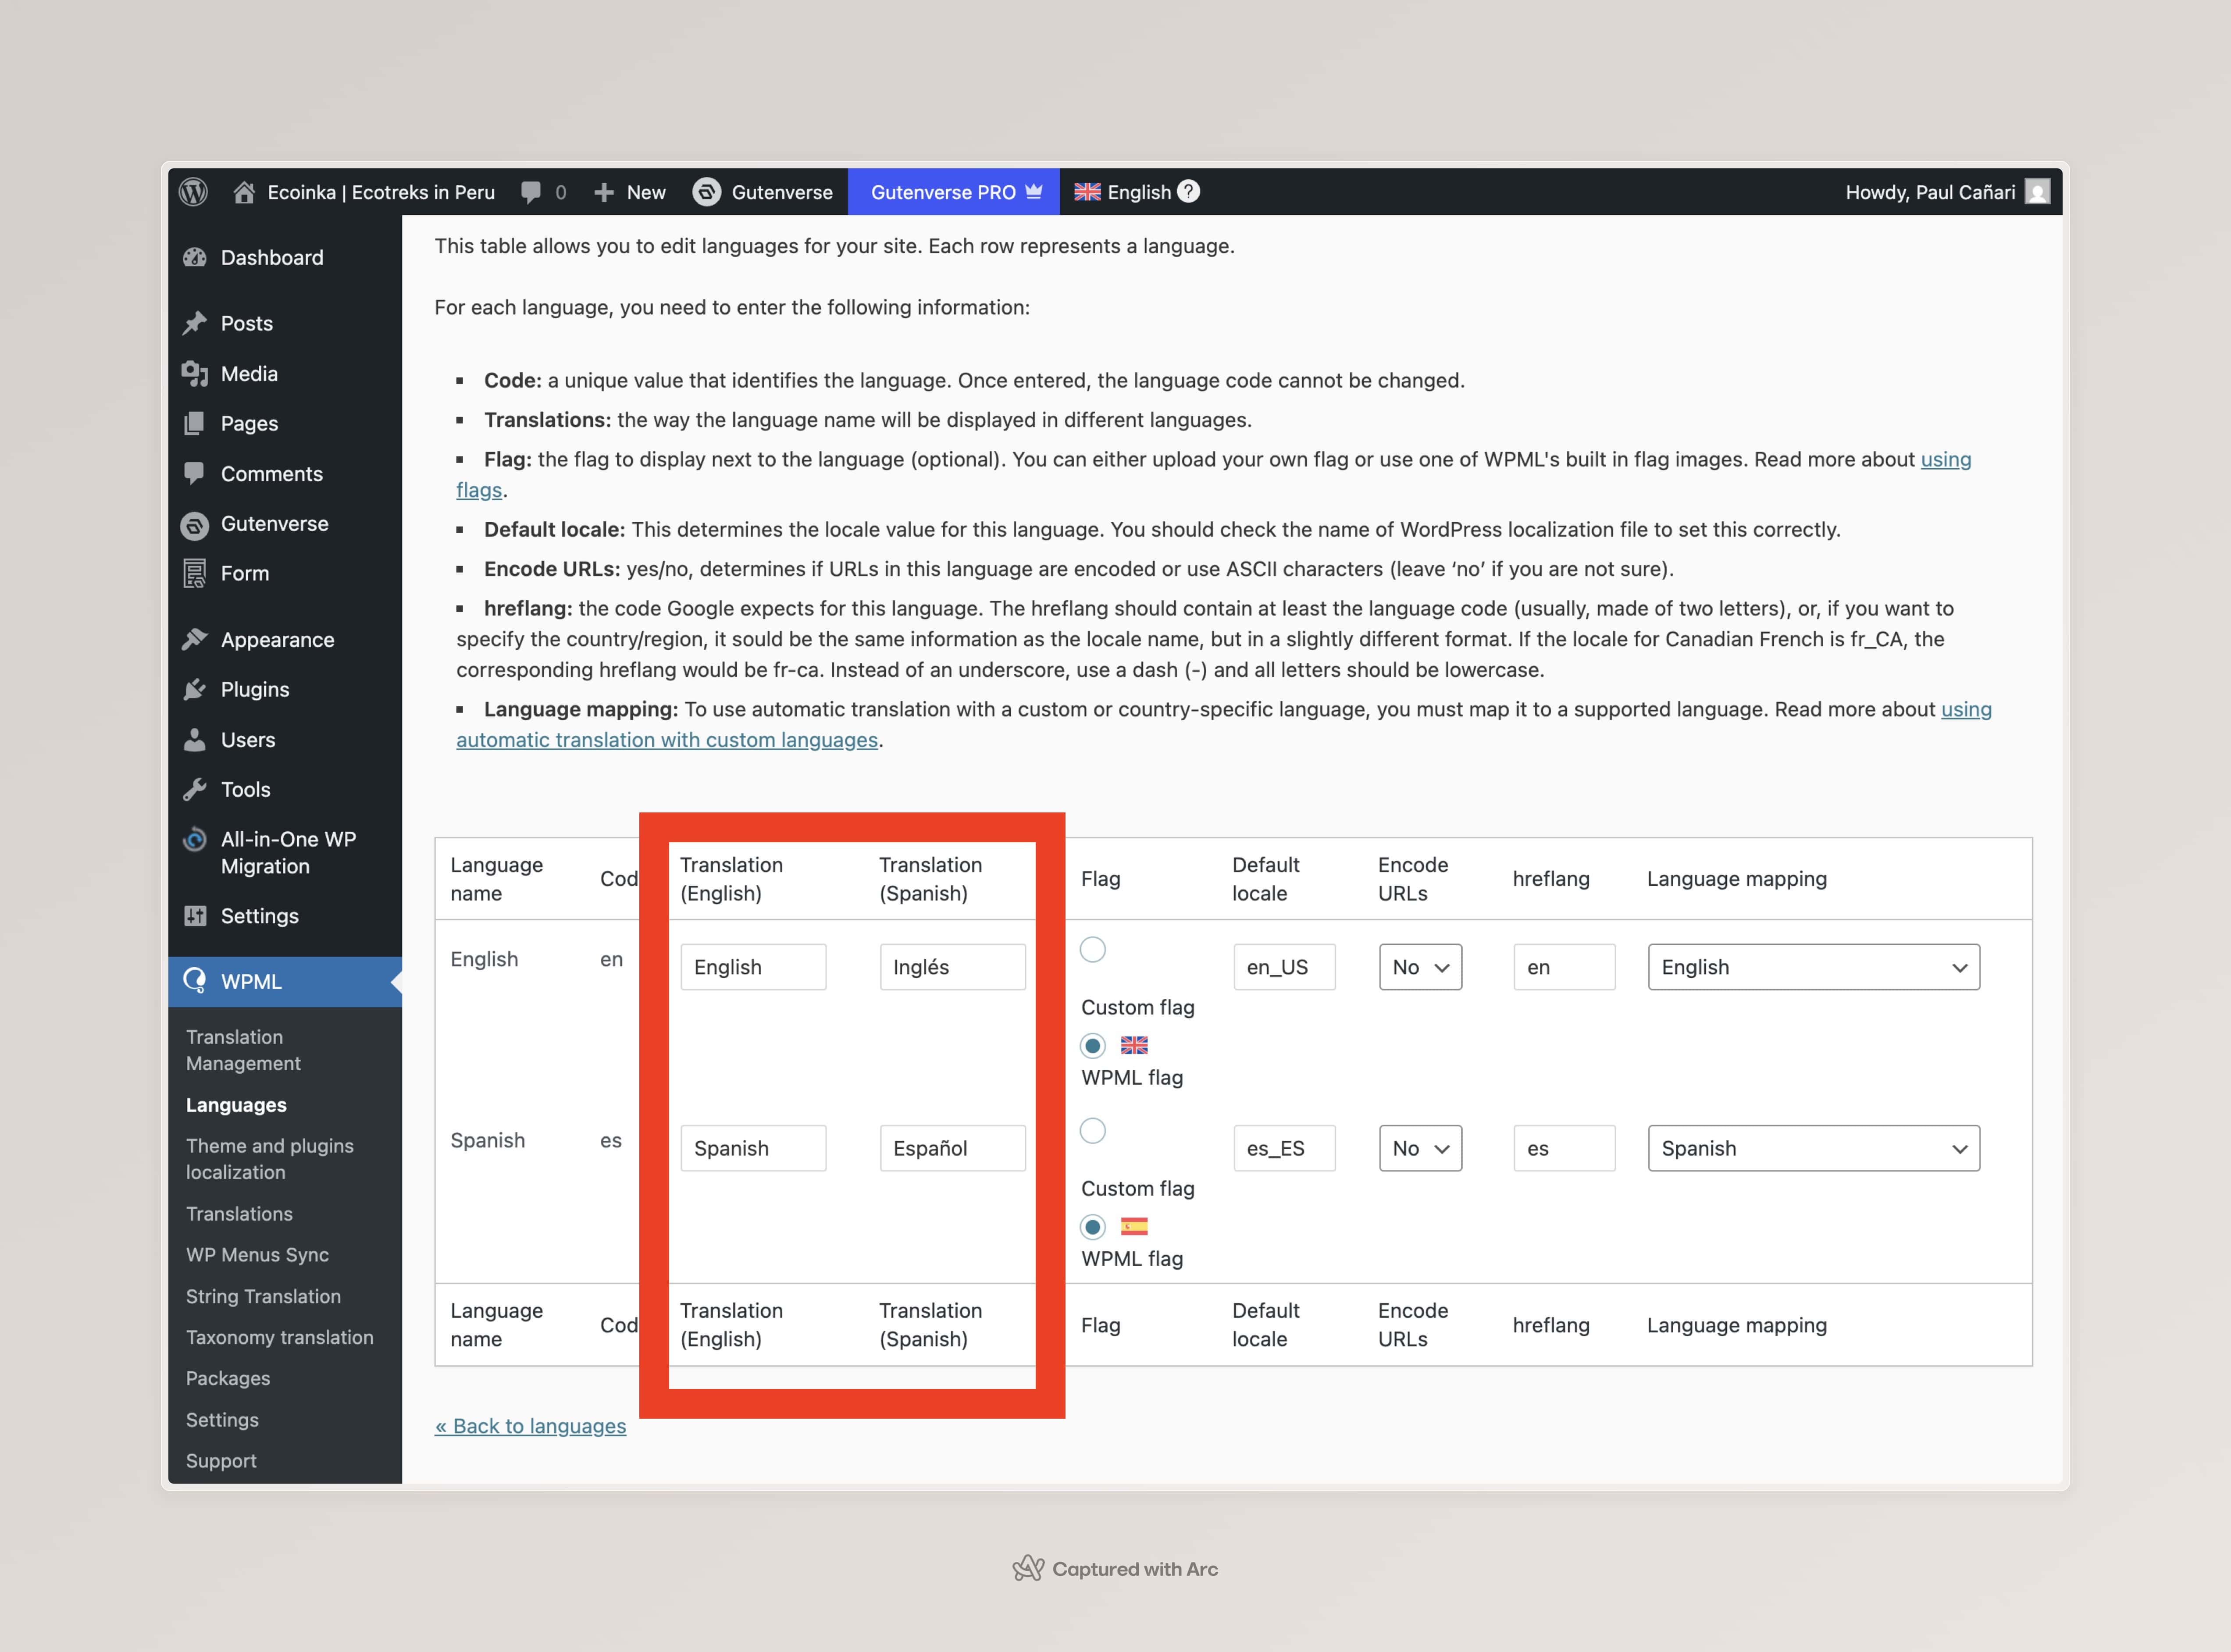Image resolution: width=2231 pixels, height=1652 pixels.
Task: Open Language mapping dropdown set to English
Action: 1814,967
